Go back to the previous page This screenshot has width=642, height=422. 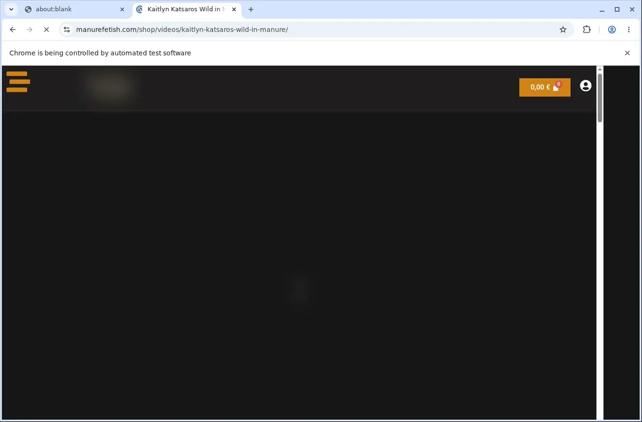click(13, 30)
